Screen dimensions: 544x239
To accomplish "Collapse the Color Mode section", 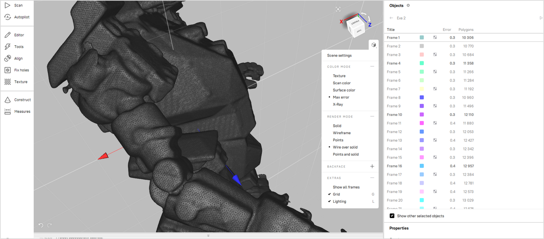I will (372, 67).
